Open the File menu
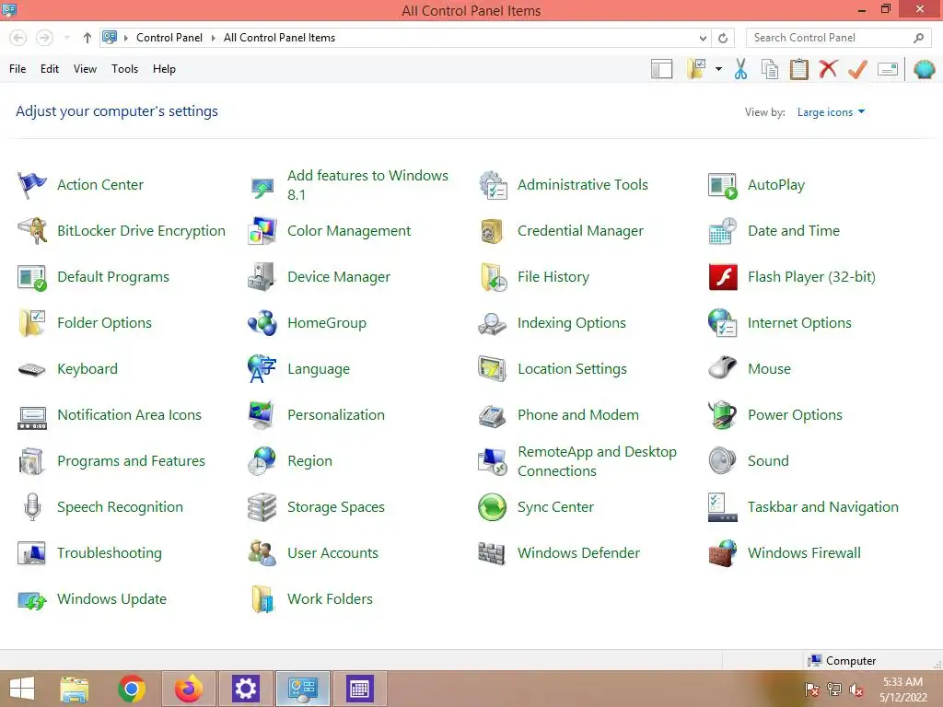 click(17, 69)
